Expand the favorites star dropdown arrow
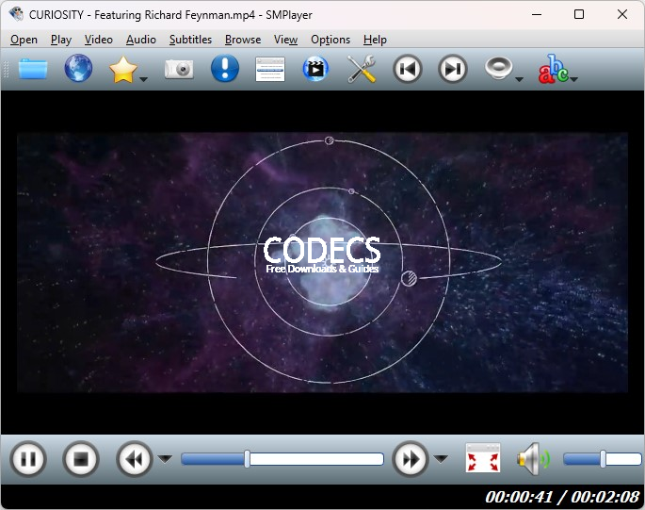 coord(143,79)
